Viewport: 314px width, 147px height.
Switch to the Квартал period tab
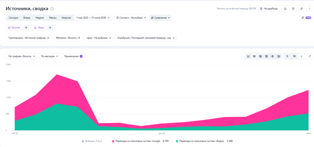point(66,18)
